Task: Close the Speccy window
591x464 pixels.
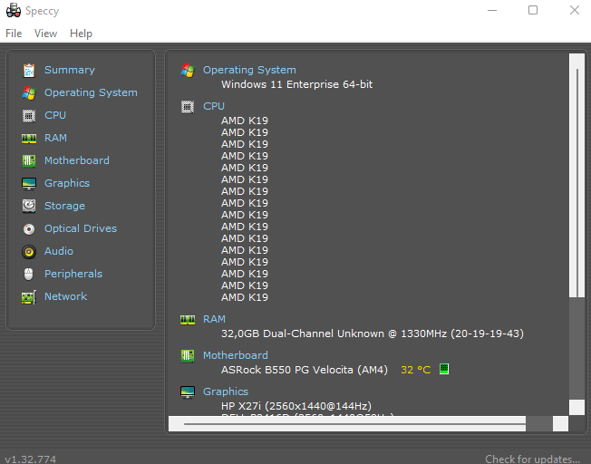Action: 575,11
